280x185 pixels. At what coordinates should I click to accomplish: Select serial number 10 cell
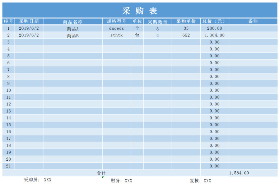tap(8, 90)
